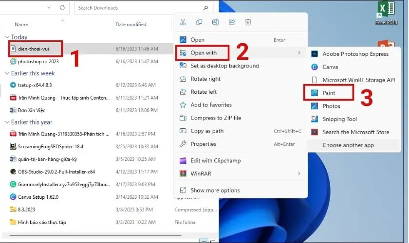Click the photoshop cc 2023 file icon
The height and width of the screenshot is (243, 409).
coord(13,61)
